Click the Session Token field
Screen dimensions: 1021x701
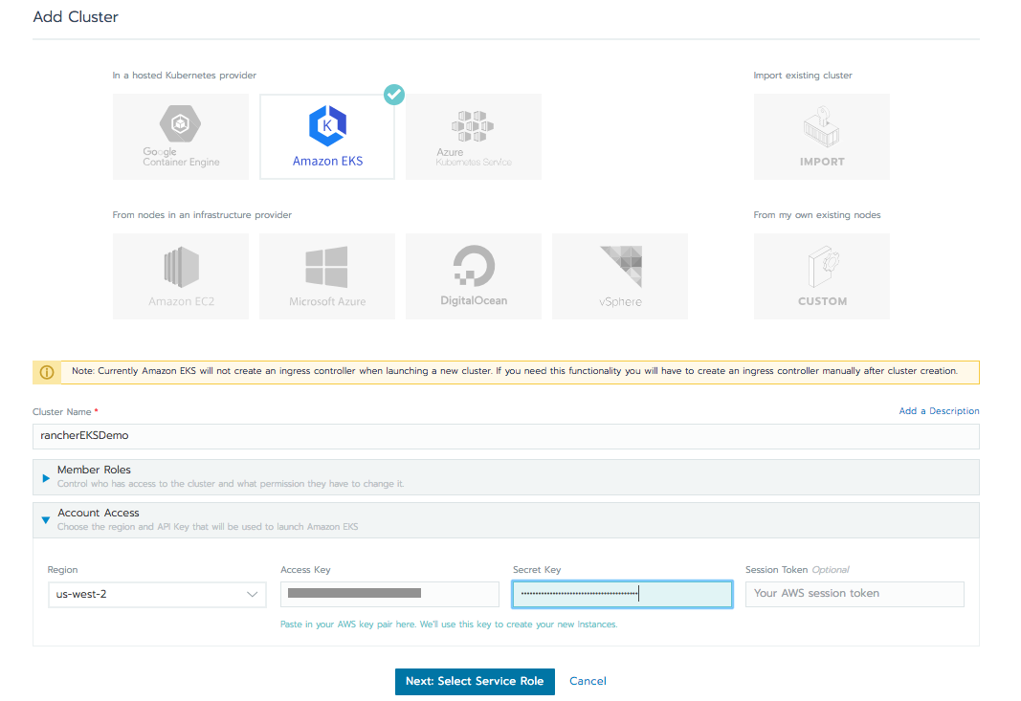(x=854, y=594)
